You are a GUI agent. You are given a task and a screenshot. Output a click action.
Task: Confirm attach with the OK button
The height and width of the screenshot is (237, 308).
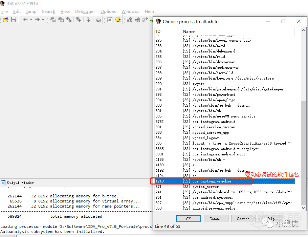click(189, 218)
